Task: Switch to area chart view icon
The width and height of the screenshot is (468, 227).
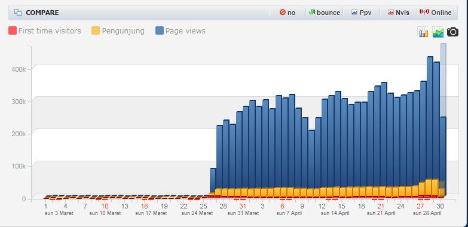Action: 438,32
